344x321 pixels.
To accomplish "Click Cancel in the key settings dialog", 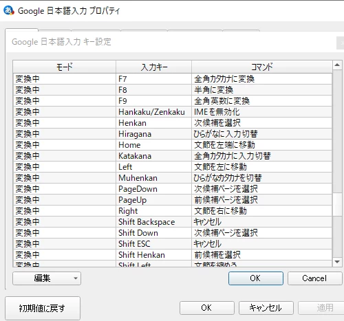I will (x=314, y=278).
